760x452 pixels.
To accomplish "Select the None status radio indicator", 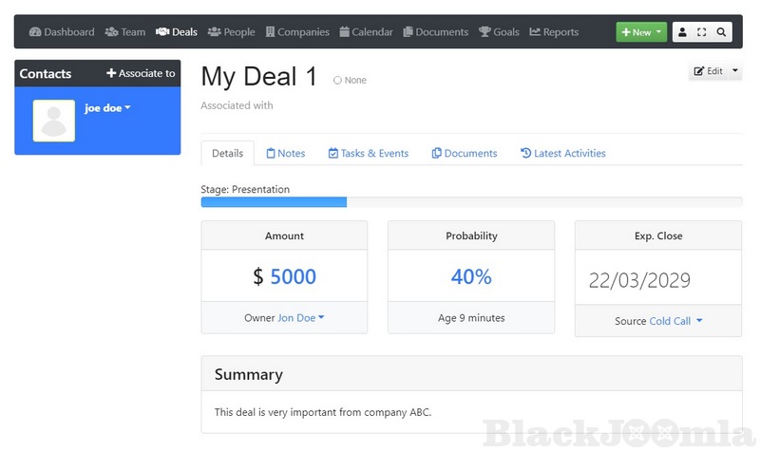I will (337, 81).
